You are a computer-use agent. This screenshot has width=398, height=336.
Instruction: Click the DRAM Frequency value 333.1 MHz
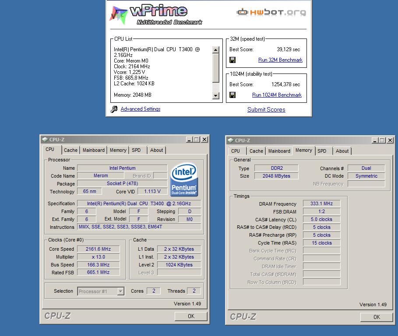point(322,203)
